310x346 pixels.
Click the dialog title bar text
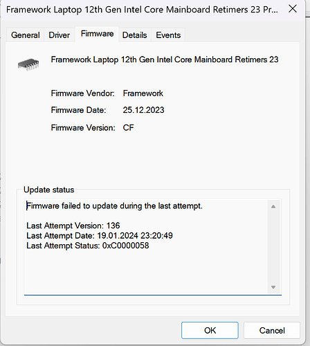point(142,10)
